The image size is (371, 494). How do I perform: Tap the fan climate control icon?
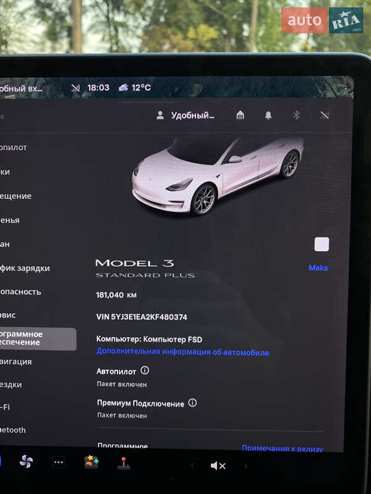[x=26, y=462]
